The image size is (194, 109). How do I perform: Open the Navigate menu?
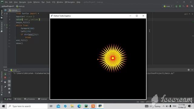[23, 2]
